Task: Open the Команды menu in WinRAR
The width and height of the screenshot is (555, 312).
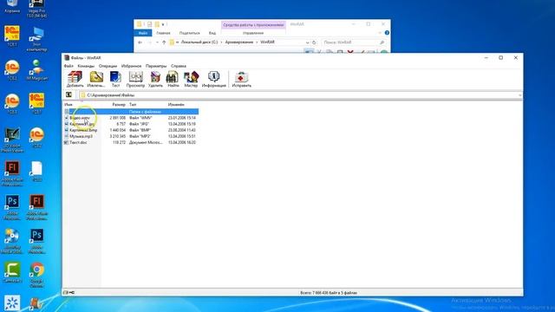Action: coord(86,66)
